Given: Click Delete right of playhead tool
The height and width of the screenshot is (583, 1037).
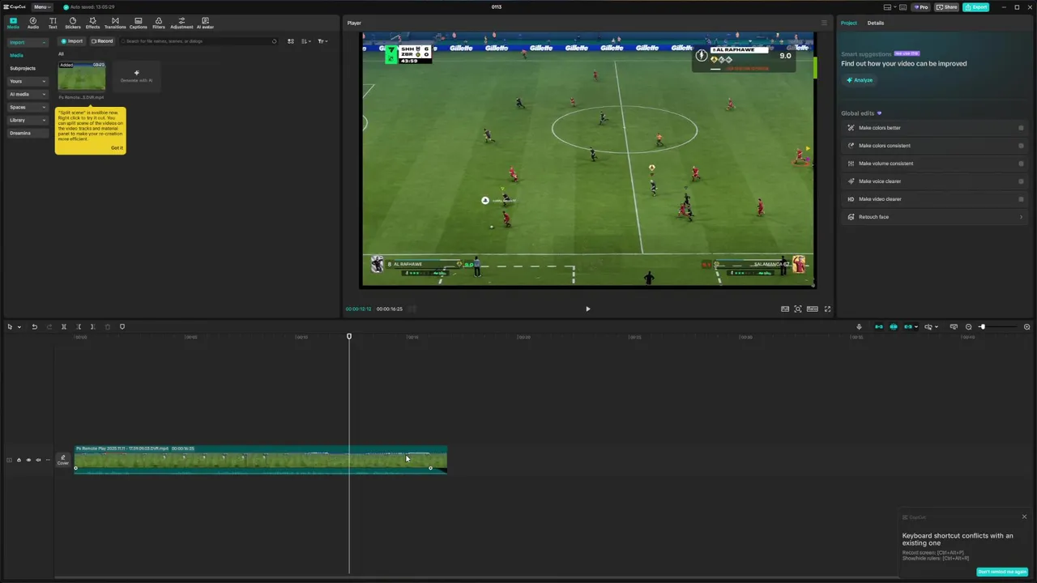Looking at the screenshot, I should pos(93,326).
